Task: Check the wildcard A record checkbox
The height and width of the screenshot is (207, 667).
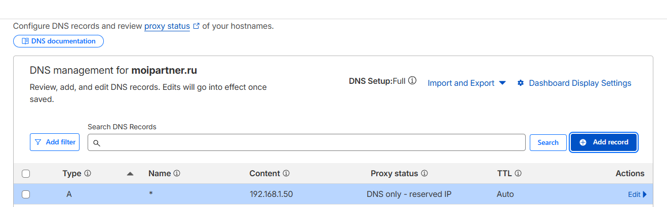Action: [x=26, y=194]
